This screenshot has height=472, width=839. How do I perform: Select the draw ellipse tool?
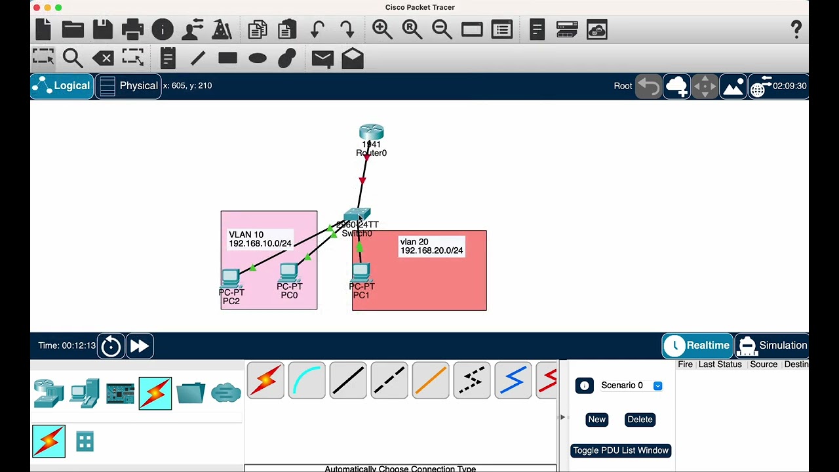point(258,58)
